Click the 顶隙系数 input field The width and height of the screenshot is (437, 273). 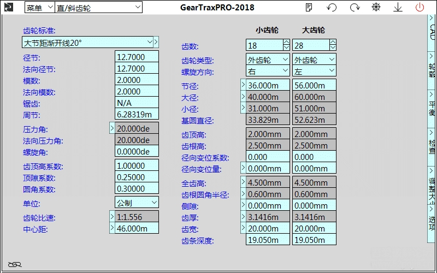(x=137, y=176)
